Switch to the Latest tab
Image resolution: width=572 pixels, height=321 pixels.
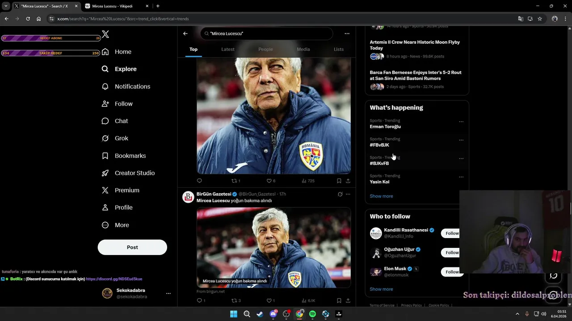click(228, 49)
